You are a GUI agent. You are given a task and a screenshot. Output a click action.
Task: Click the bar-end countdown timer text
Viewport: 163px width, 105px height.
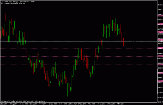(x=13, y=3)
